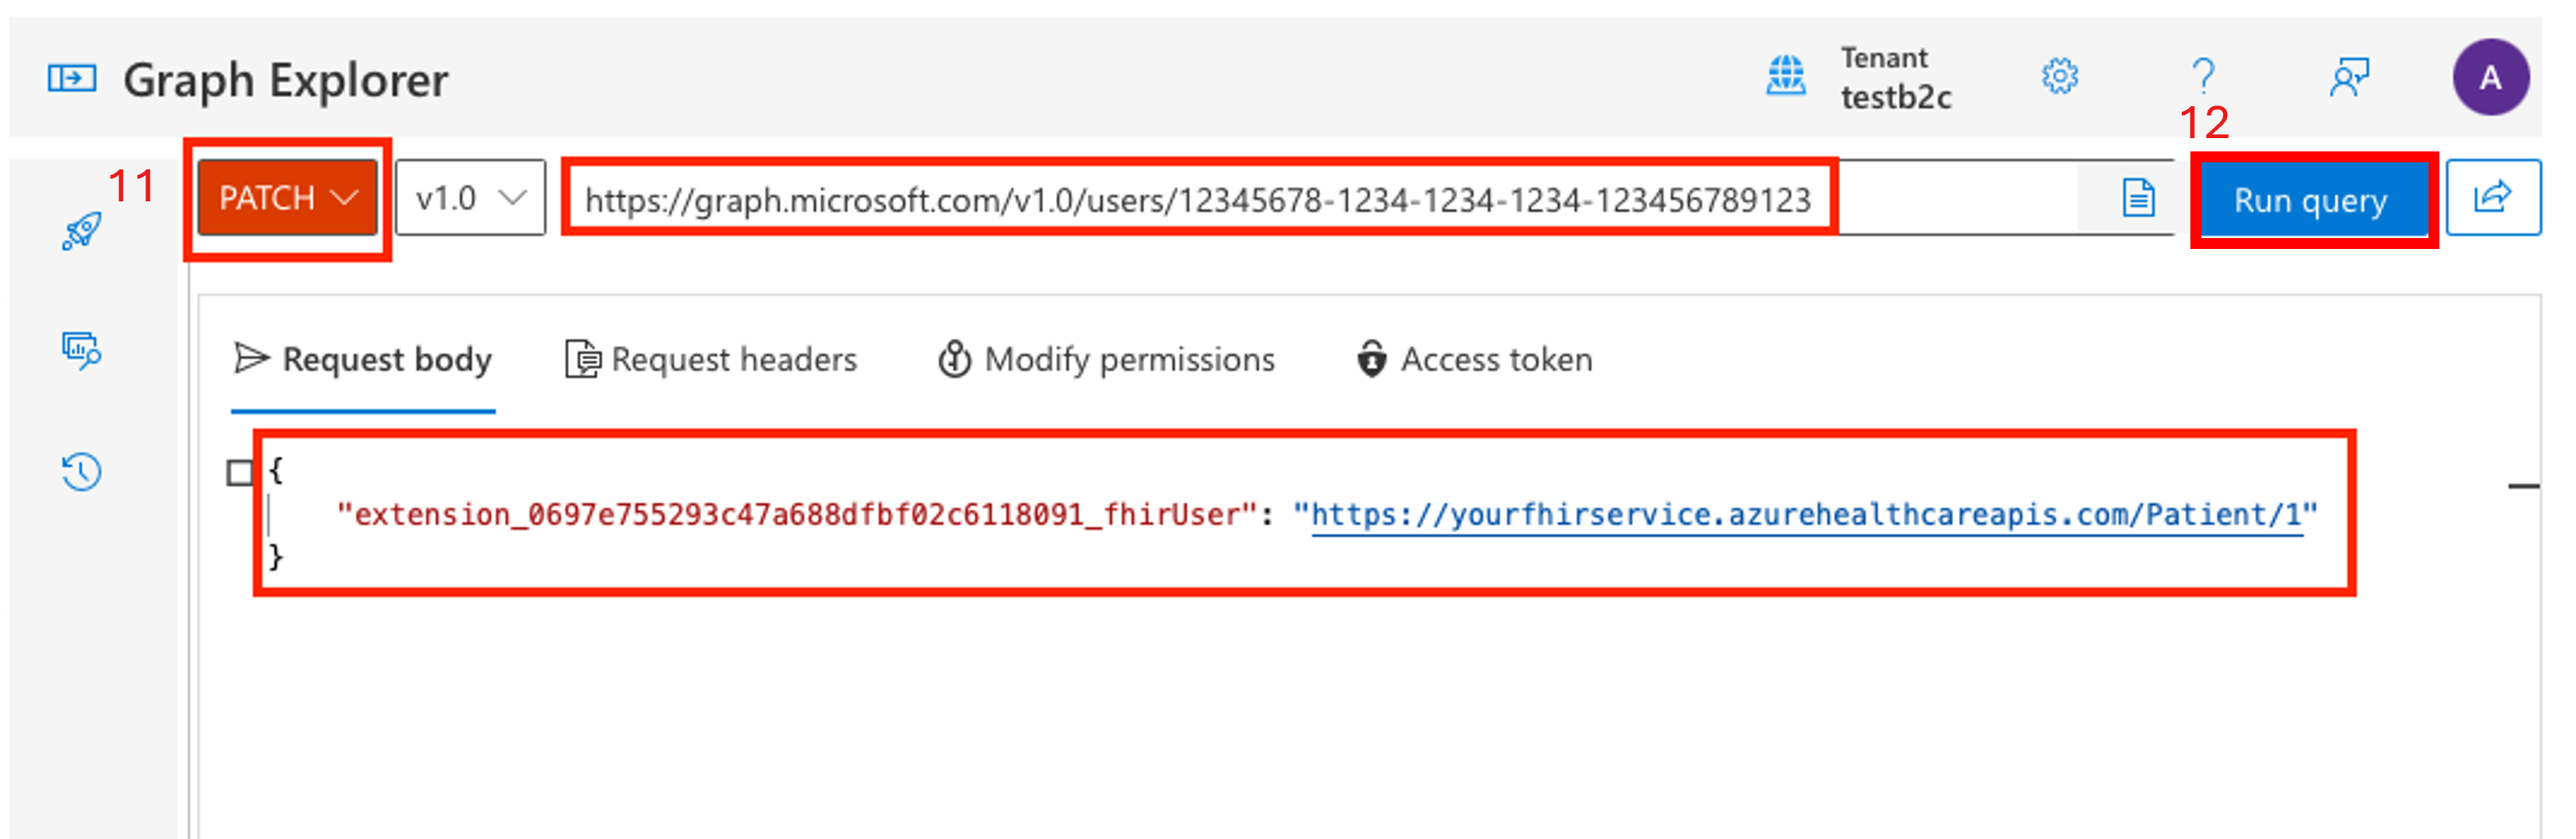The height and width of the screenshot is (839, 2576).
Task: Open the Access token tab
Action: click(x=1475, y=359)
